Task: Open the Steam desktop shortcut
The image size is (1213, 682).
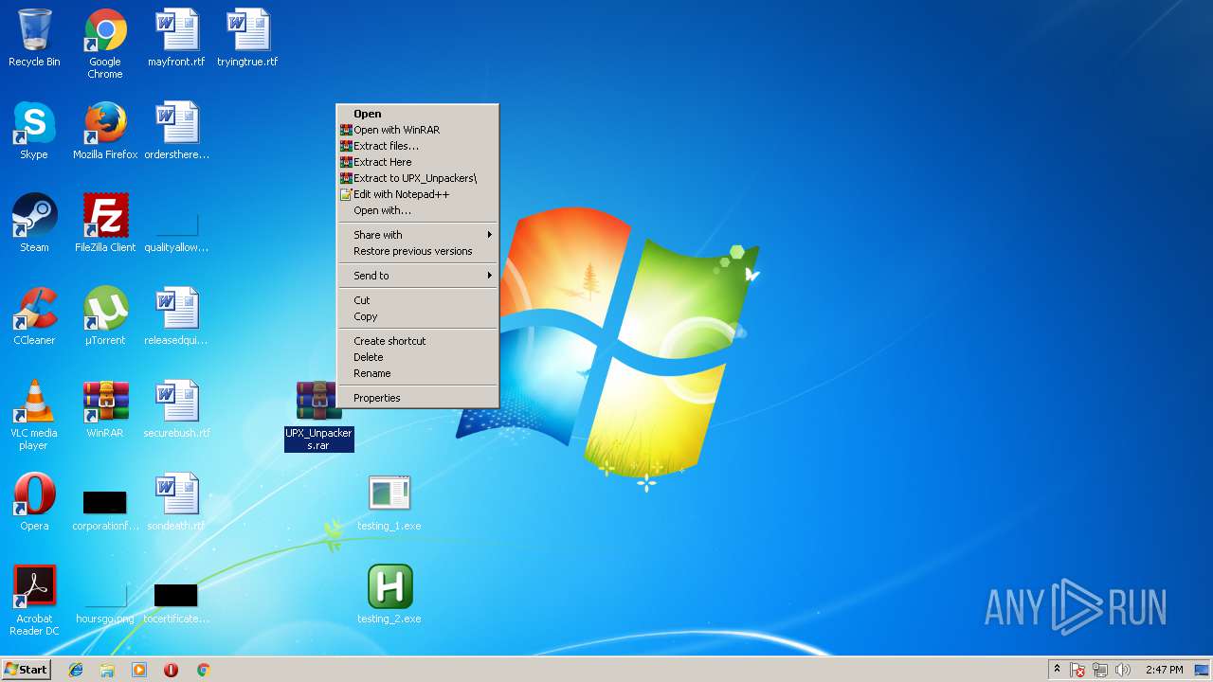Action: (x=34, y=224)
